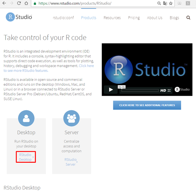Image resolution: width=196 pixels, height=192 pixels.
Task: Go back with the browser back arrow
Action: pos(4,3)
